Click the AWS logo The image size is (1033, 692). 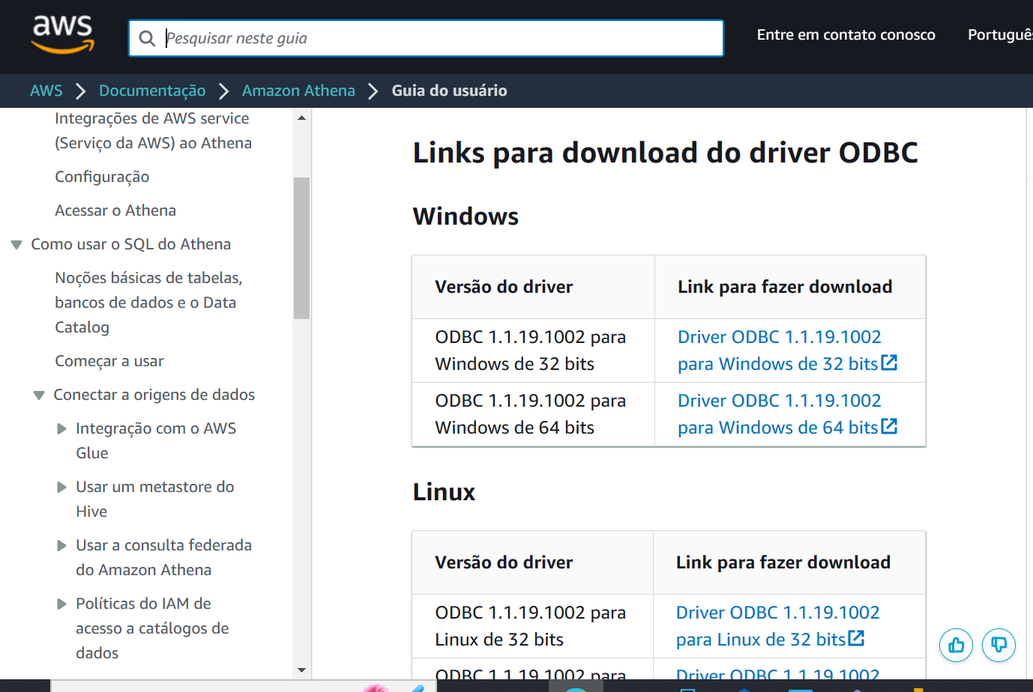63,34
